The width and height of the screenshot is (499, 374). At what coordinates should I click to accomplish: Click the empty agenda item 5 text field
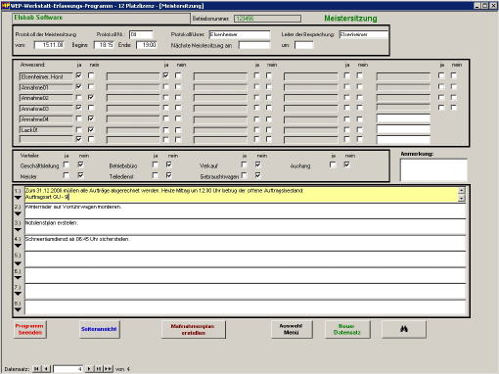(x=246, y=259)
